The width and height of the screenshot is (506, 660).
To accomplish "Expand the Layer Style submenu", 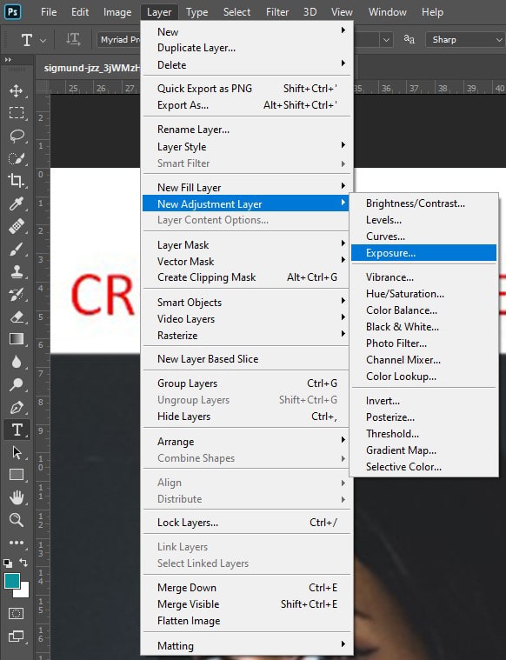I will pos(247,146).
